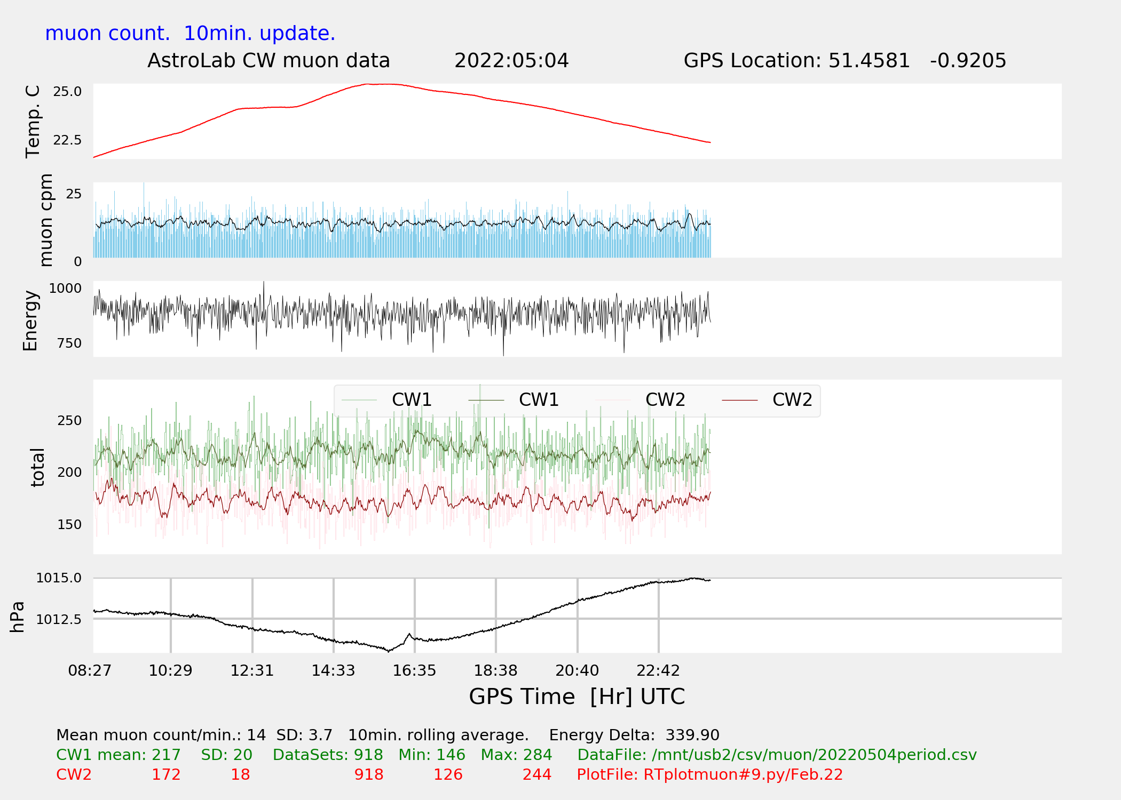Click the 'SD: 3.7' value
This screenshot has width=1121, height=800.
click(304, 735)
